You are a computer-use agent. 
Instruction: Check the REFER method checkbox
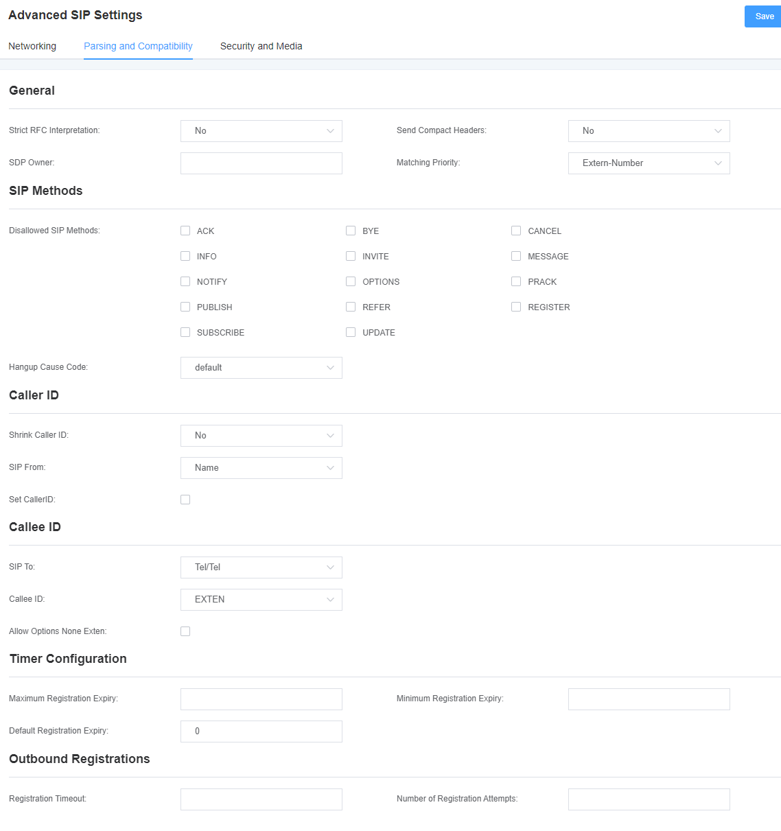pyautogui.click(x=351, y=307)
